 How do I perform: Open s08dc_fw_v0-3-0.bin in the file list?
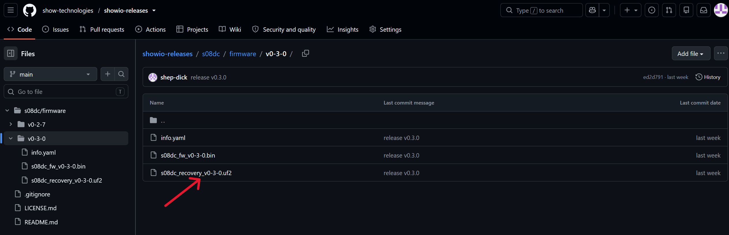188,155
